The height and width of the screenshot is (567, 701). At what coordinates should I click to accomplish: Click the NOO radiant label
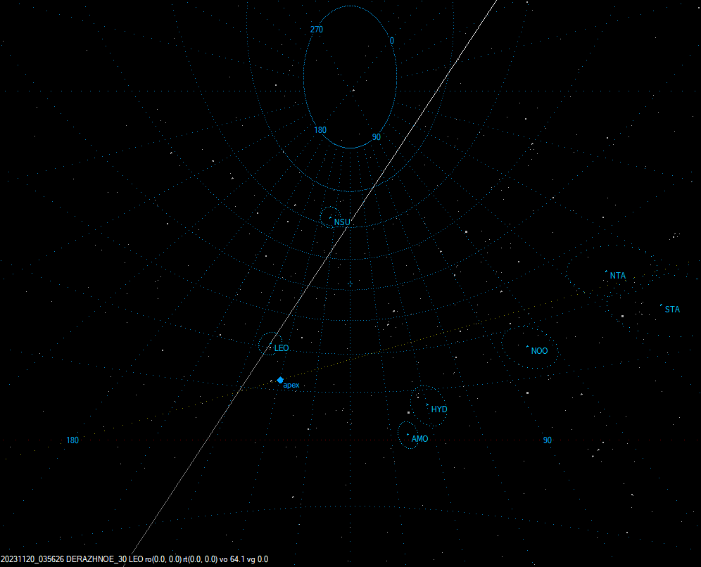pos(539,351)
